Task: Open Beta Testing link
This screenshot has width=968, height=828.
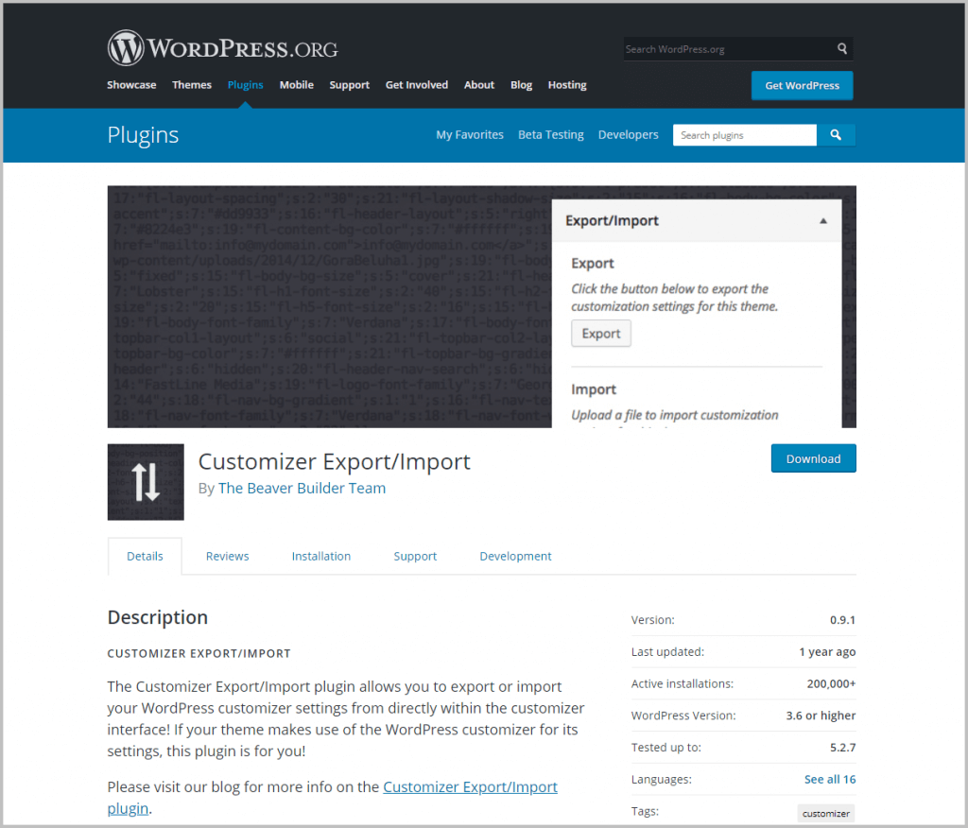Action: point(551,134)
